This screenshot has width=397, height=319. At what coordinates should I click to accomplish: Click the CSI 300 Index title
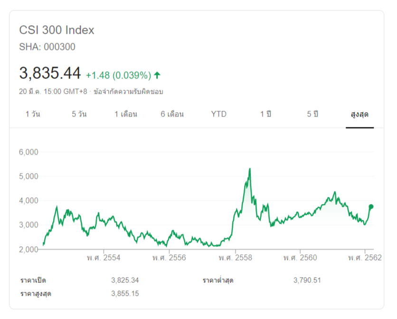(x=57, y=30)
